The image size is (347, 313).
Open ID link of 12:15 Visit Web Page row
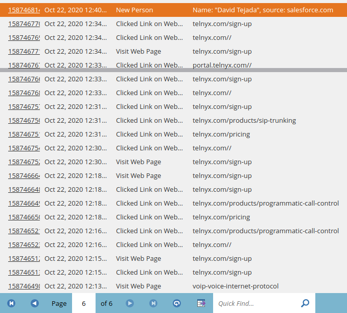24,258
